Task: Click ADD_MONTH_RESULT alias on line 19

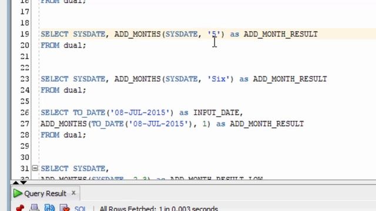Action: coord(281,35)
